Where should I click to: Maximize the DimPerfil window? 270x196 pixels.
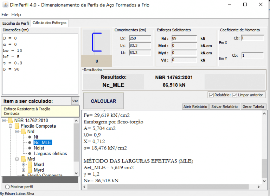pos(245,5)
